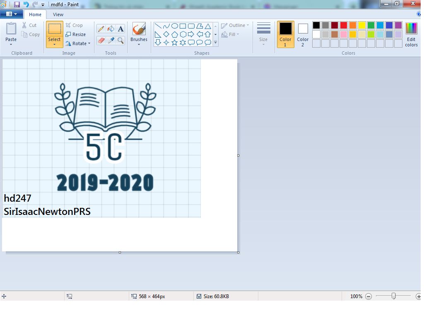Choose the Diamond shape
This screenshot has height=318, width=424.
click(166, 34)
